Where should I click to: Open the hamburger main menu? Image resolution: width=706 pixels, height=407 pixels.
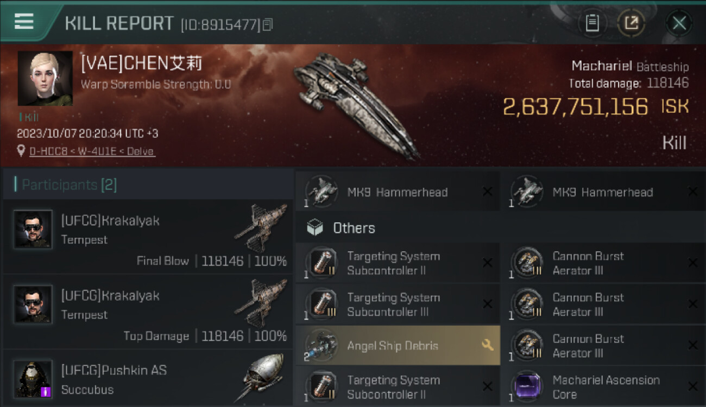[x=24, y=22]
